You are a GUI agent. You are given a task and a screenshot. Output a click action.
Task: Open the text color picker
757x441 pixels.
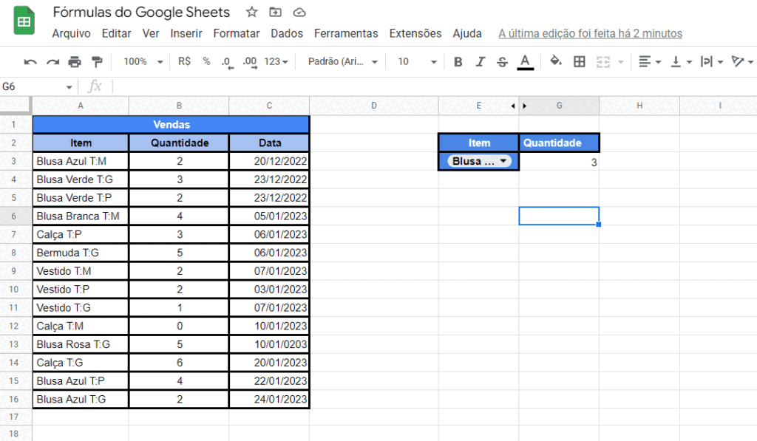[x=525, y=62]
